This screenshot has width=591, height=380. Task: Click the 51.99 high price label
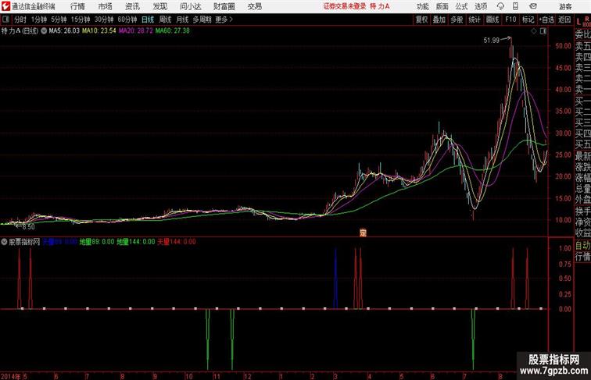(x=492, y=41)
